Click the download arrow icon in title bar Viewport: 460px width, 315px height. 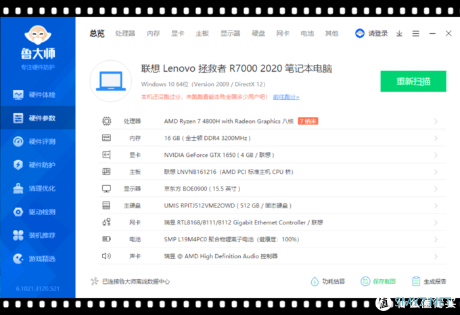tap(399, 34)
